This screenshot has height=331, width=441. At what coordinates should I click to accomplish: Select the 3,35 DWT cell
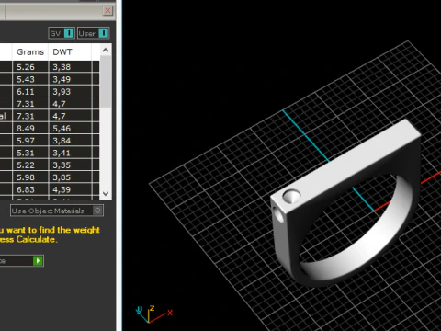[x=70, y=165]
